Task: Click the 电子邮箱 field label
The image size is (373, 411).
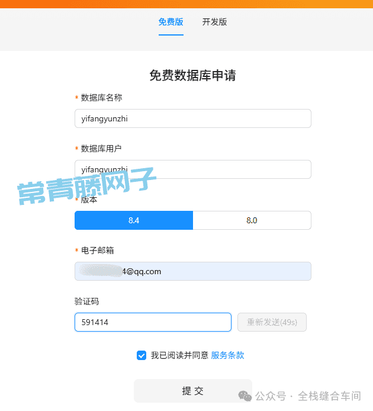Action: pos(97,251)
